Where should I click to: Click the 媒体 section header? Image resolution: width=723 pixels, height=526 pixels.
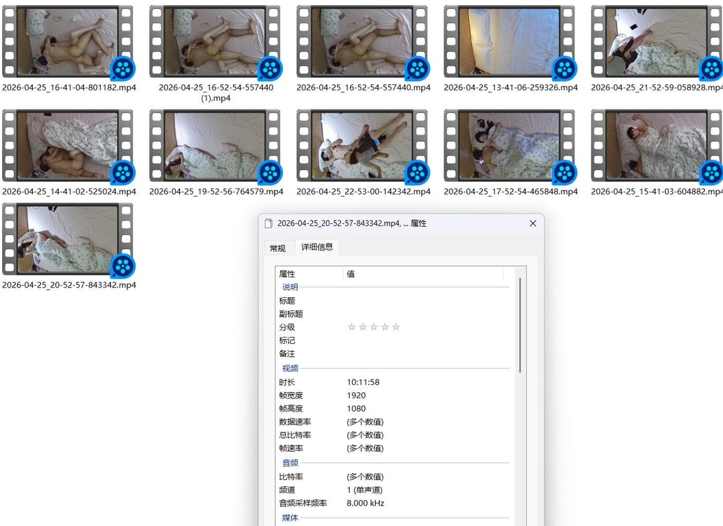tap(290, 518)
